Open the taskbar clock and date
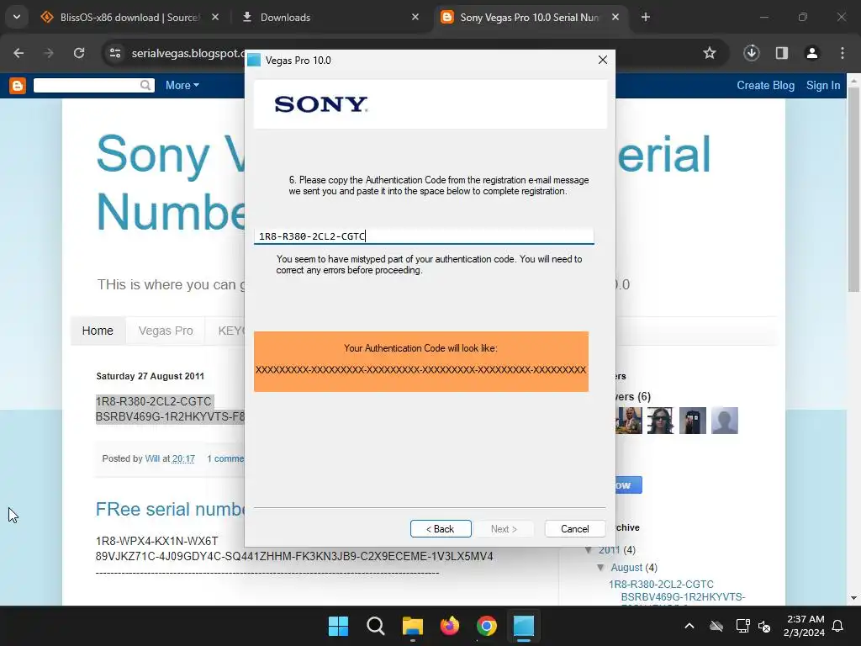 805,626
